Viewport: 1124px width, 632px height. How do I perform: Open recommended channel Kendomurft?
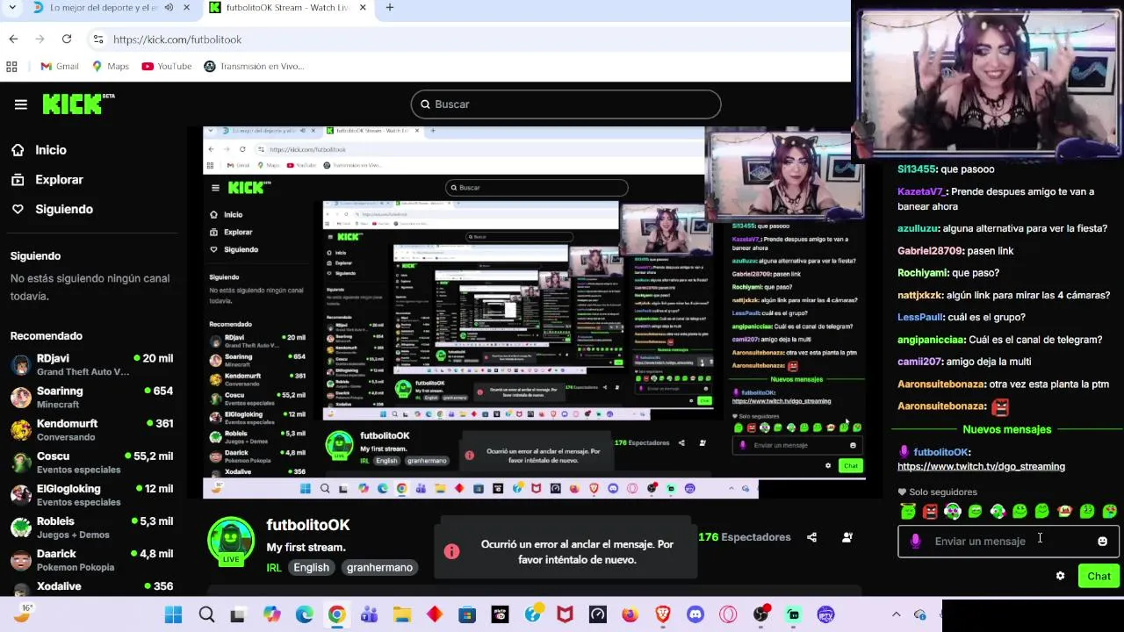(91, 430)
